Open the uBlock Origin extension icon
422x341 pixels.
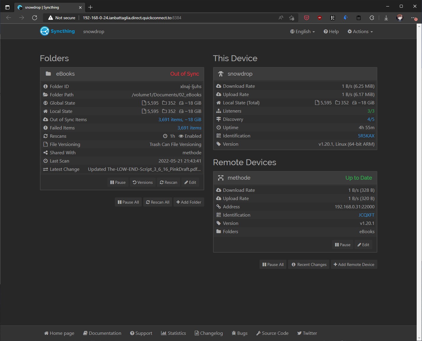320,18
